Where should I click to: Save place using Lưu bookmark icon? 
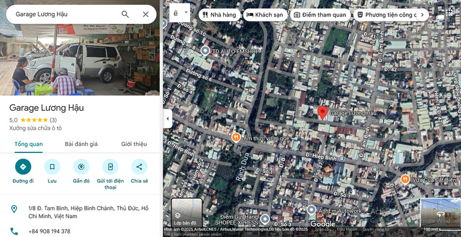52,167
